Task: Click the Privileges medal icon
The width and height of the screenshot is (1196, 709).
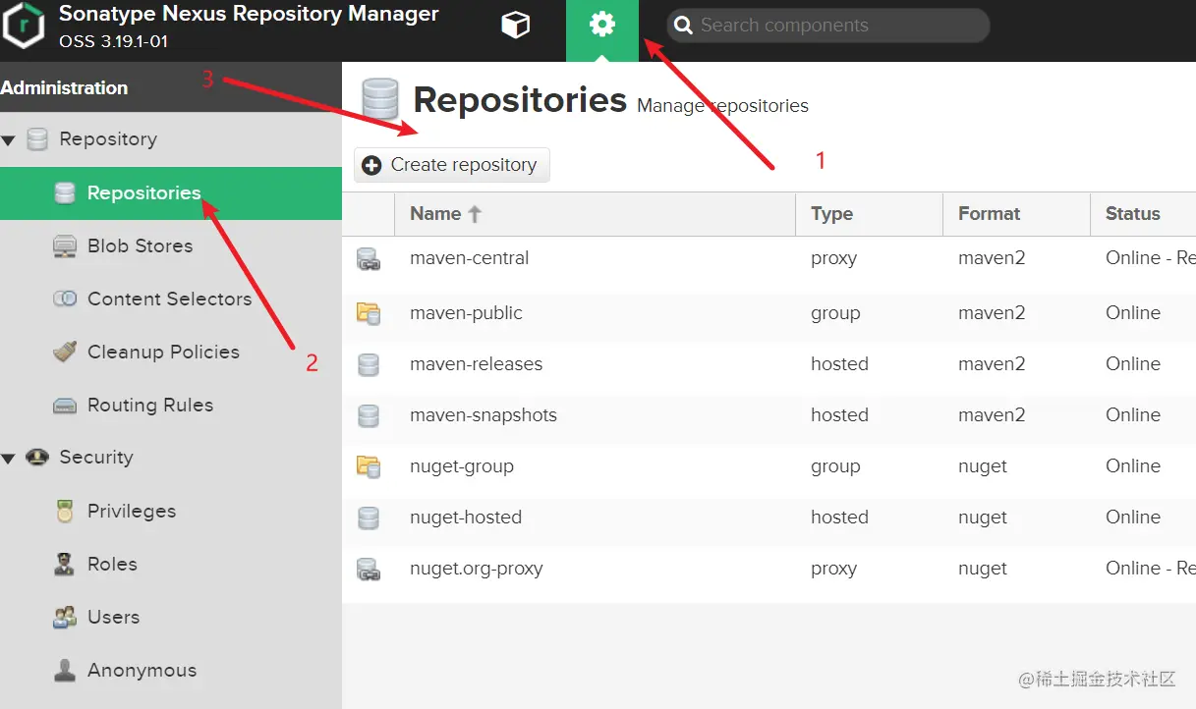Action: (65, 511)
